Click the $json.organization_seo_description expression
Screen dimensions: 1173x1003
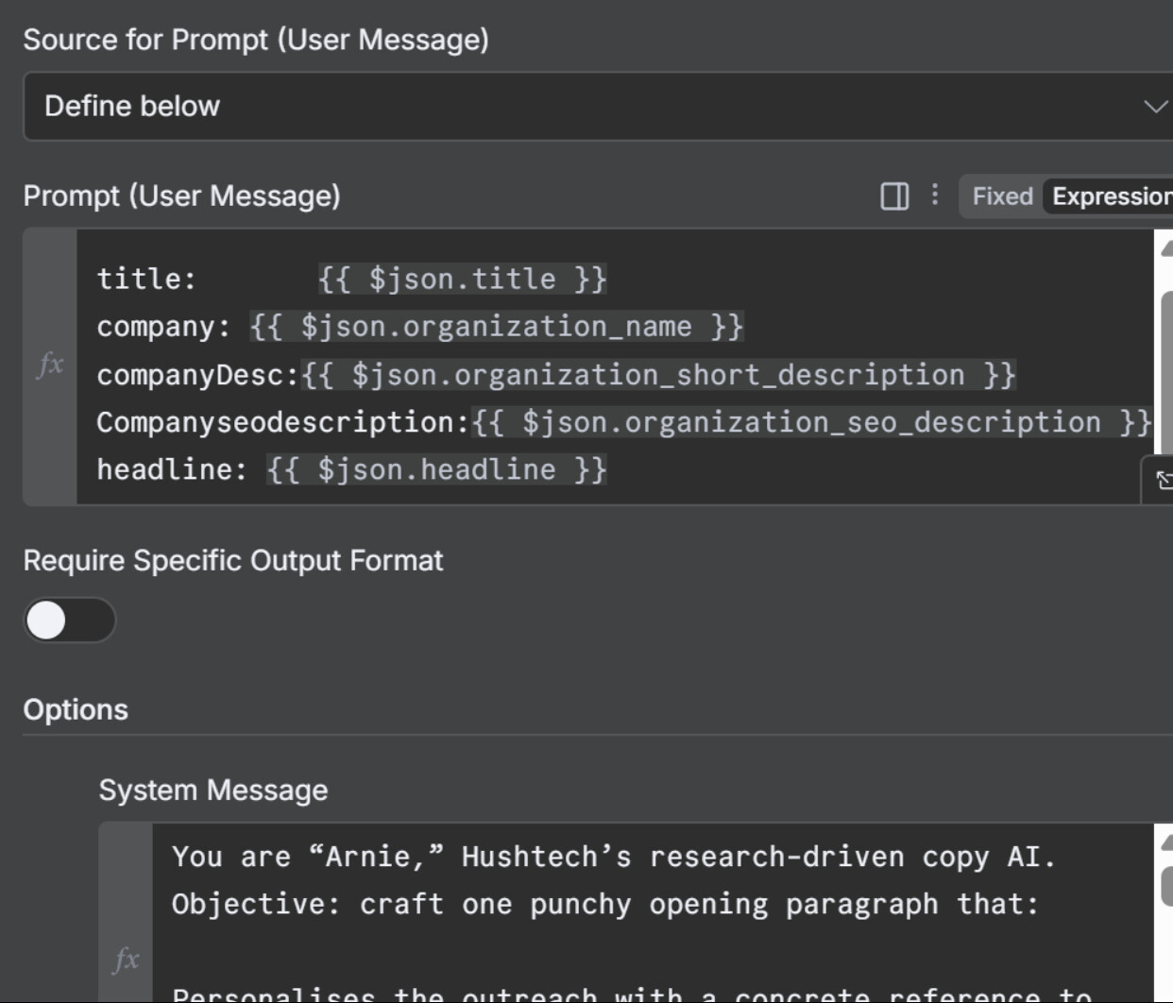click(x=811, y=422)
